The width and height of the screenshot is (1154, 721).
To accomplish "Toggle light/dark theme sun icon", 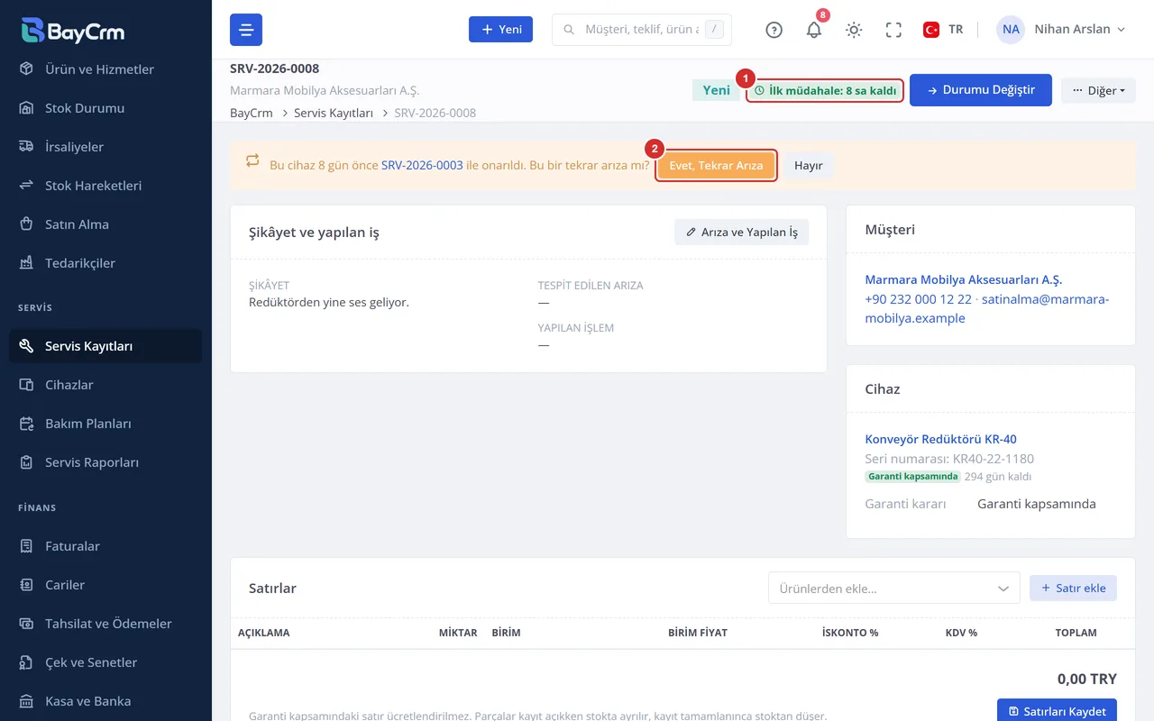I will [x=854, y=30].
